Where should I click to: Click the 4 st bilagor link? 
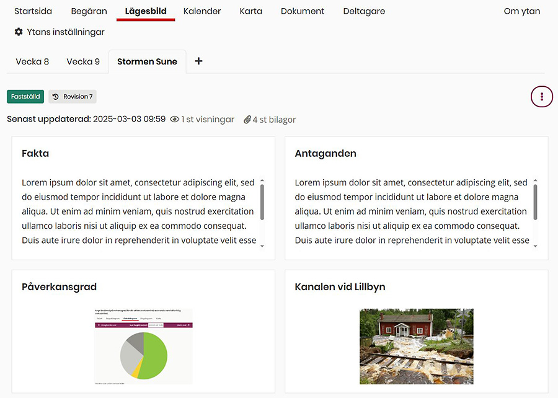pyautogui.click(x=273, y=119)
